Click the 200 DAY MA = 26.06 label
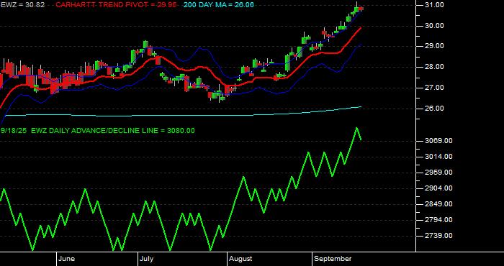This screenshot has height=266, width=504. pyautogui.click(x=219, y=5)
